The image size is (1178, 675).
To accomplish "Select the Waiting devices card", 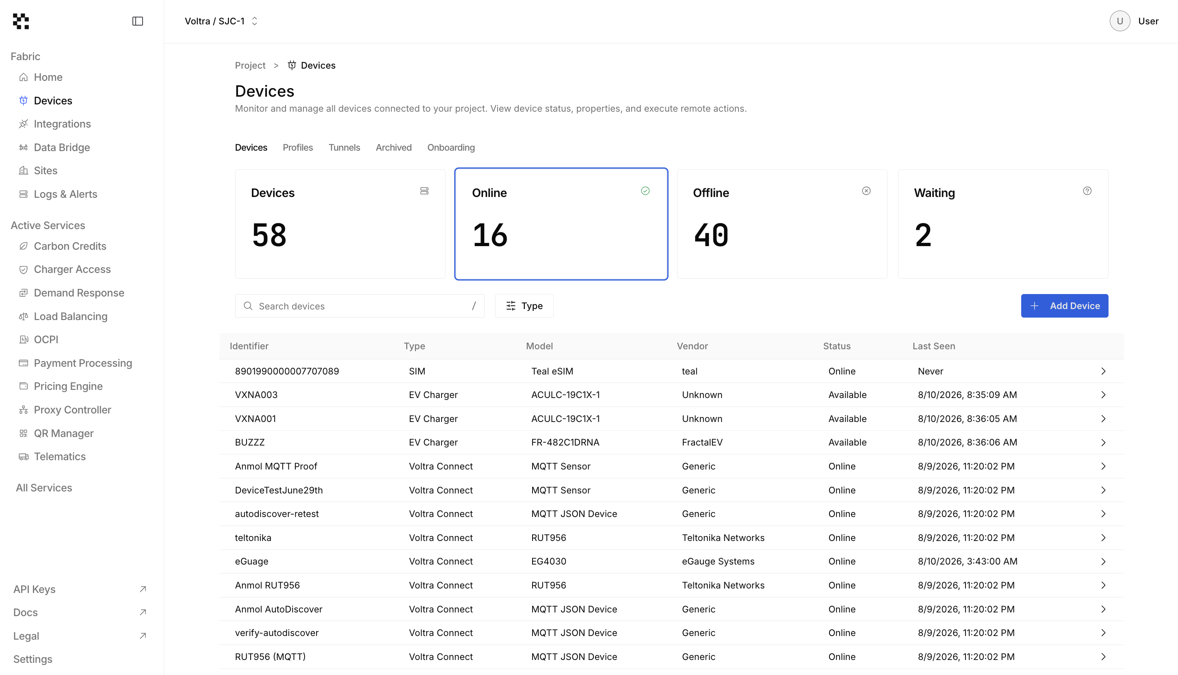I will coord(1003,224).
